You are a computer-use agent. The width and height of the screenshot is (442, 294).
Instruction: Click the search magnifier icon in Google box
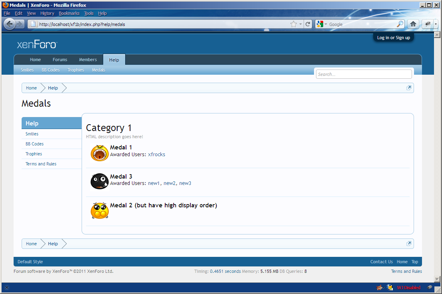click(x=400, y=24)
